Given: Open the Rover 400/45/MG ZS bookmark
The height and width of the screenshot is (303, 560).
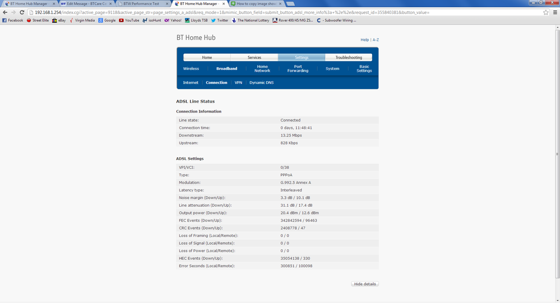Looking at the screenshot, I should pyautogui.click(x=293, y=20).
